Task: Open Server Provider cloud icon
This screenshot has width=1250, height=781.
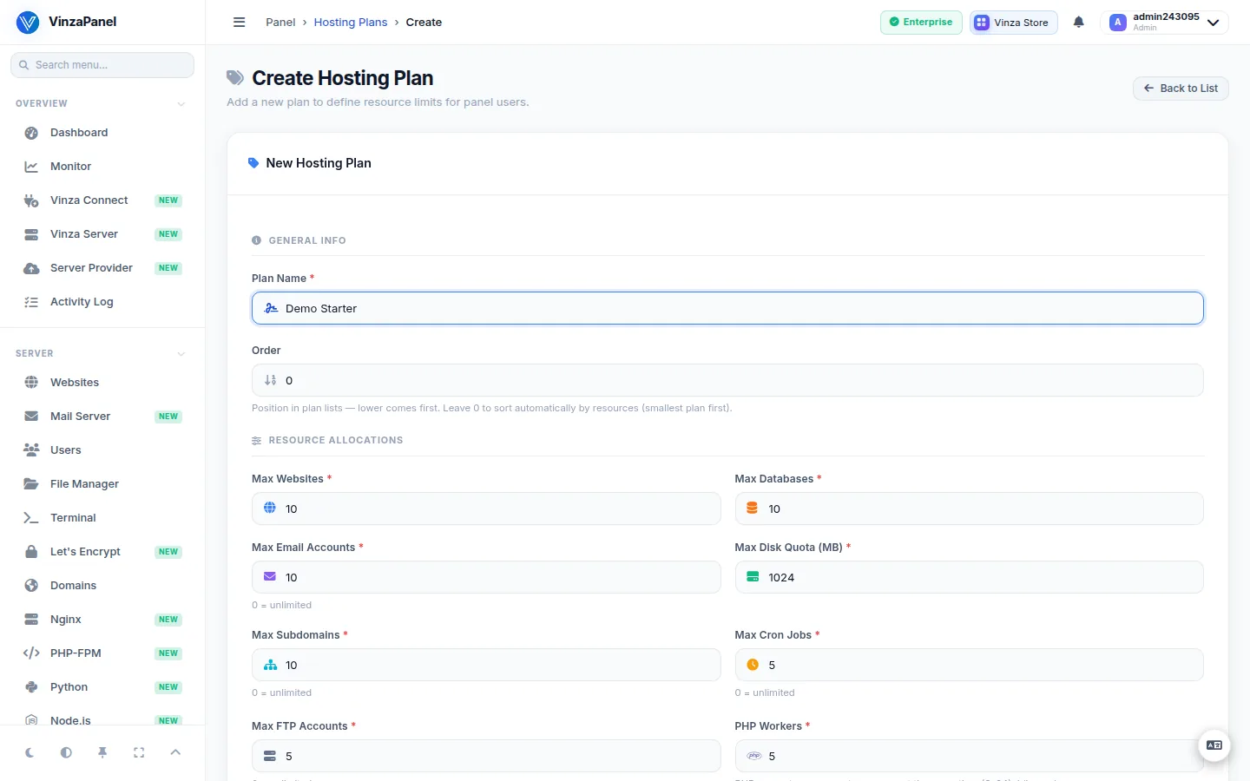Action: [31, 268]
